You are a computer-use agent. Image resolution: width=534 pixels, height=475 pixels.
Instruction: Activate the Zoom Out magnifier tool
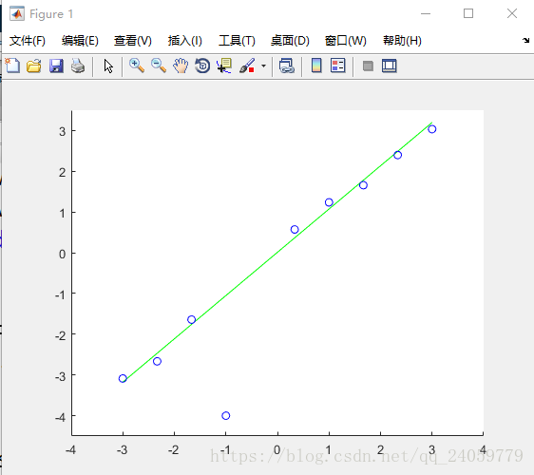click(x=159, y=66)
